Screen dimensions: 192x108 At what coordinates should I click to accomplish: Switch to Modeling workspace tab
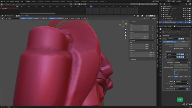tap(34, 1)
